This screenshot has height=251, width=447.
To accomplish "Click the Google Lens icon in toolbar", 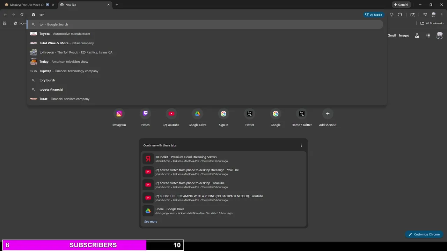I will coord(391,15).
